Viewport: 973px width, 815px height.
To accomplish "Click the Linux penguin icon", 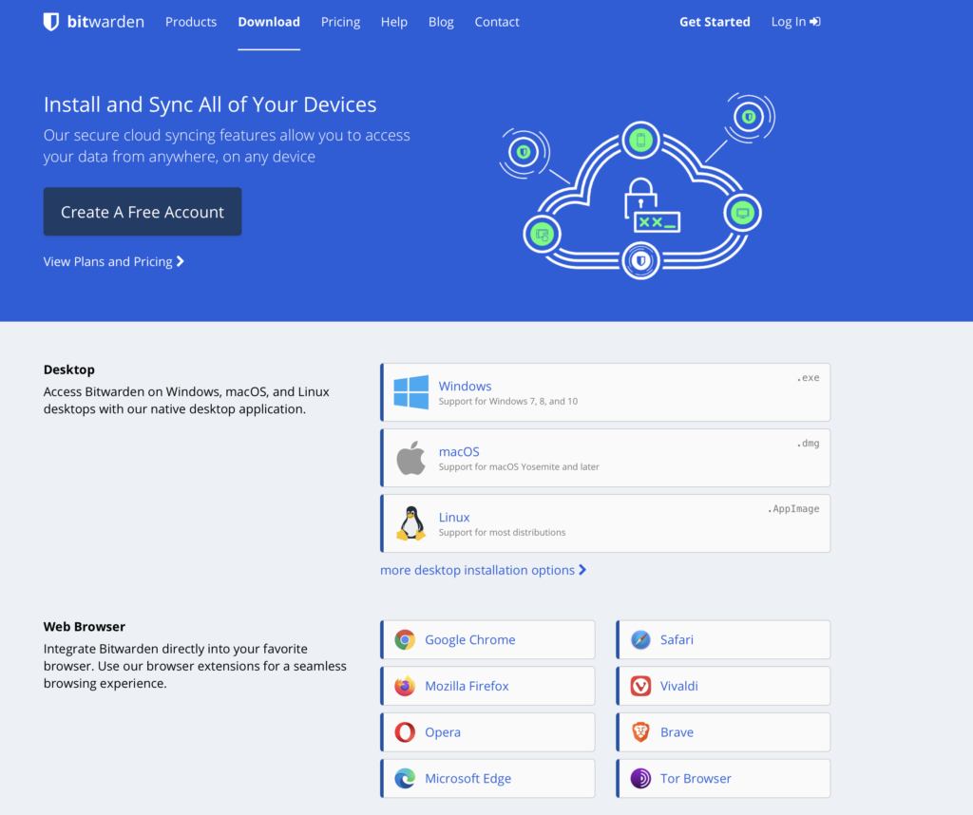I will (410, 523).
